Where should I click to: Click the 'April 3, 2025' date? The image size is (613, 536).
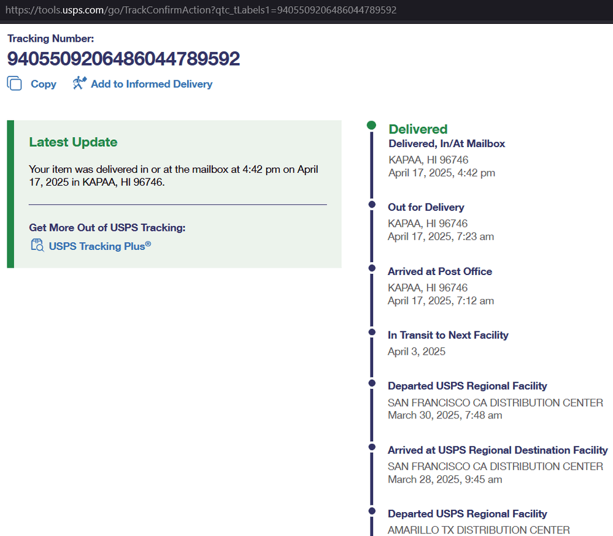click(417, 352)
